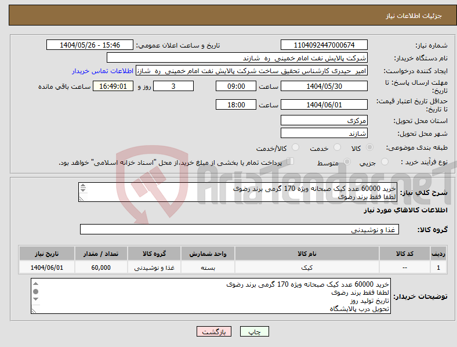Click row number 1 cell
This screenshot has width=457, height=347.
pos(438,268)
